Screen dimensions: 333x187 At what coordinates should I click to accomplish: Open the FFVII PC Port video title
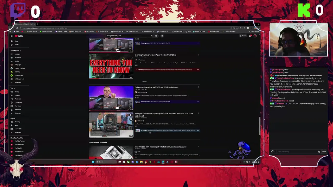pyautogui.click(x=155, y=55)
